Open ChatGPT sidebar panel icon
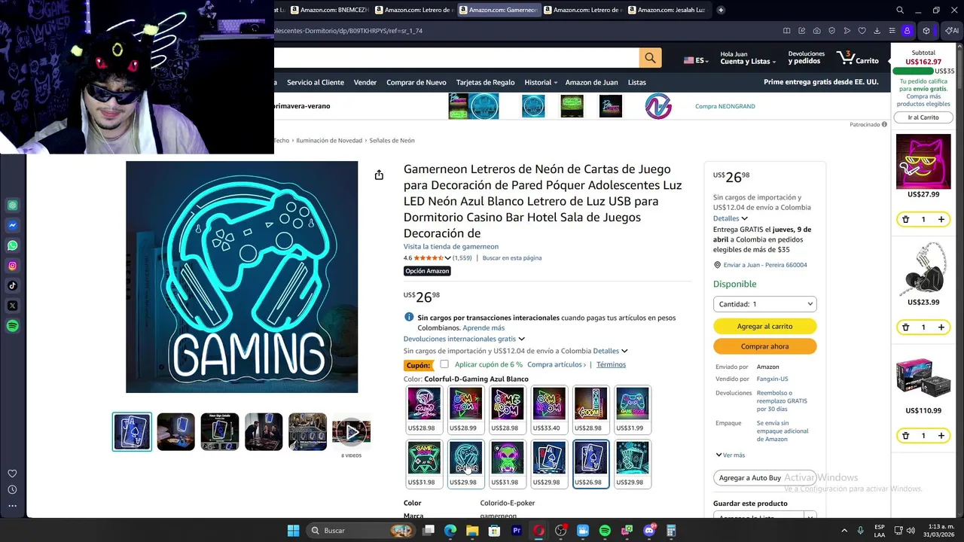This screenshot has width=964, height=542. 13,205
